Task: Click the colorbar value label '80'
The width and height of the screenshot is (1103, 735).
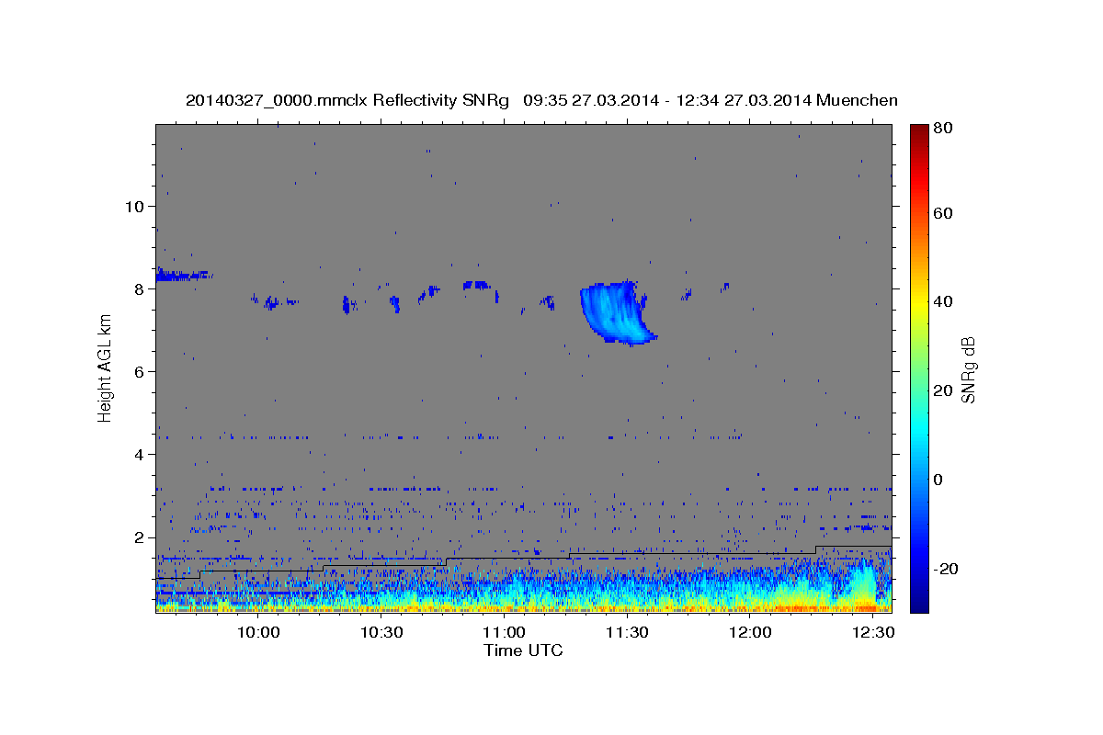Action: (x=942, y=129)
